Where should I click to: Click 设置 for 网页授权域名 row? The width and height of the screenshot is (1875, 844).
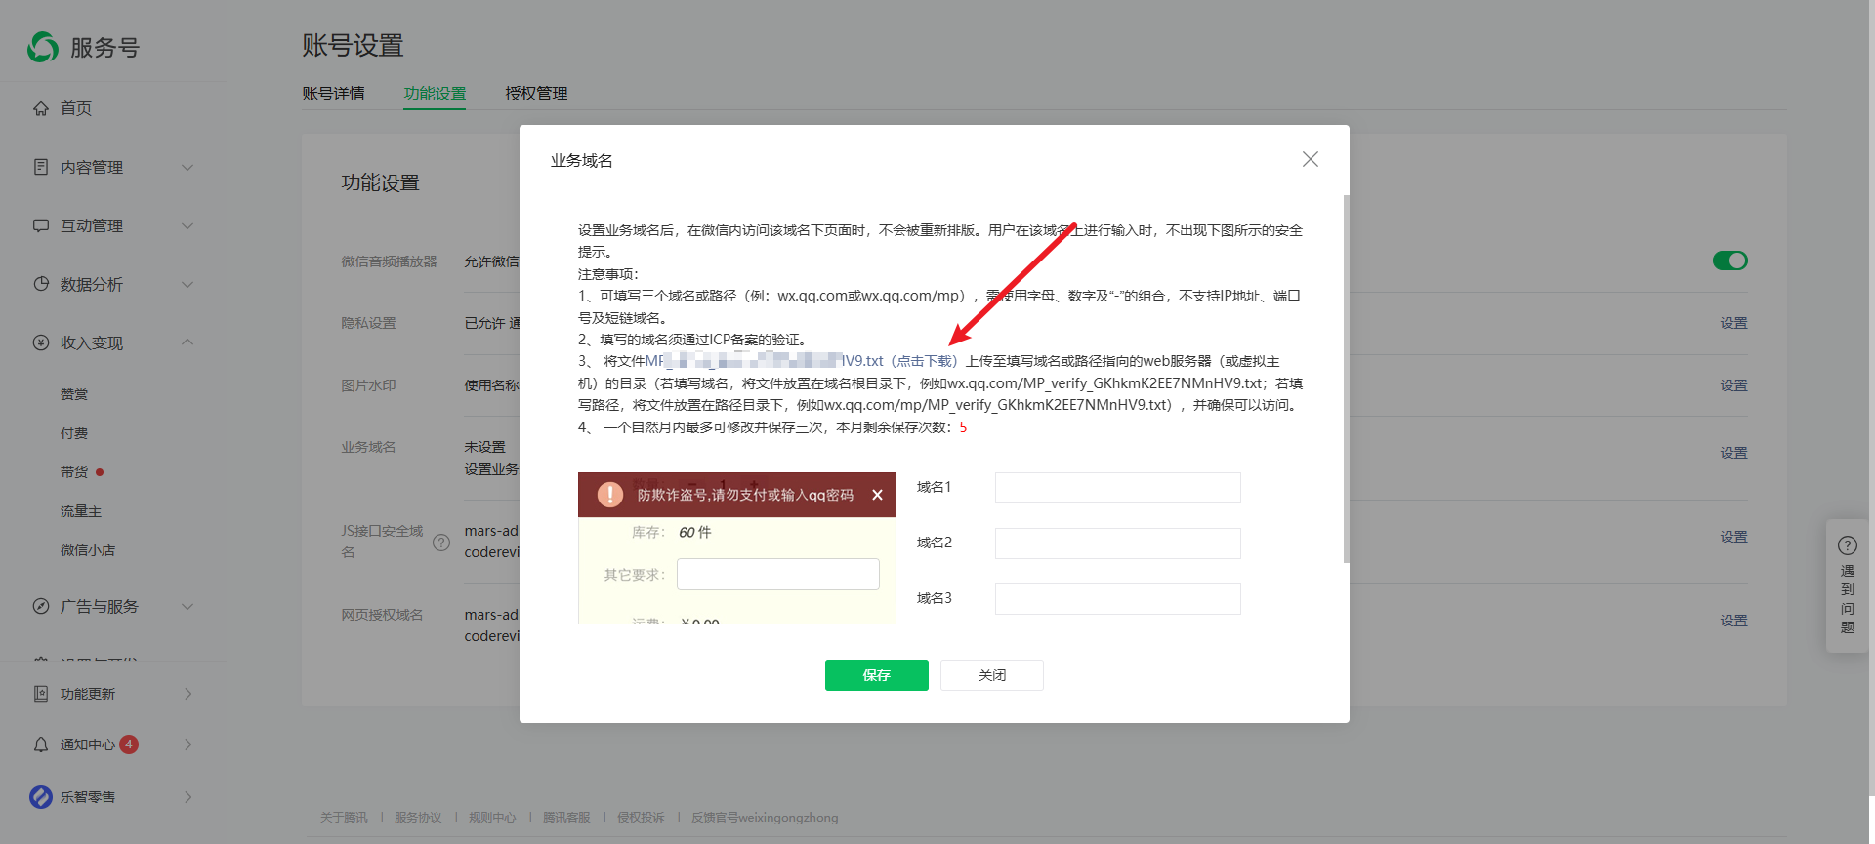1734,621
